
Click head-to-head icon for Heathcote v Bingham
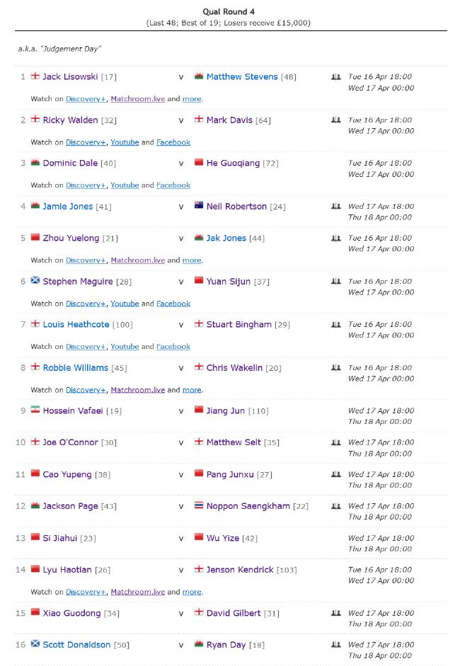point(336,324)
